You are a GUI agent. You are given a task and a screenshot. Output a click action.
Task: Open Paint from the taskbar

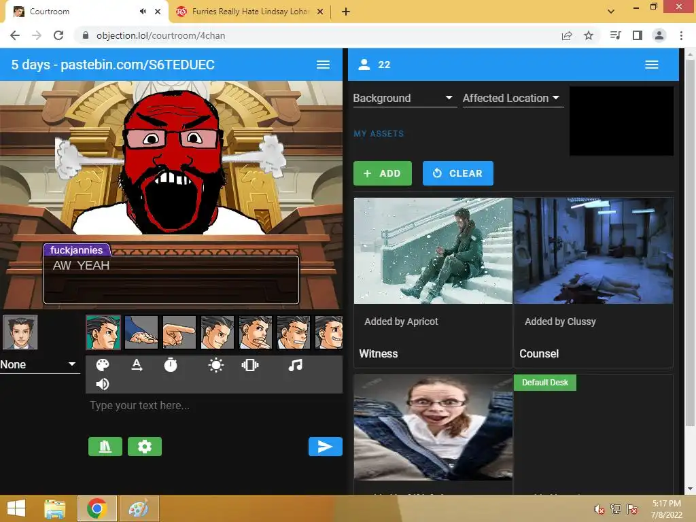pyautogui.click(x=139, y=508)
